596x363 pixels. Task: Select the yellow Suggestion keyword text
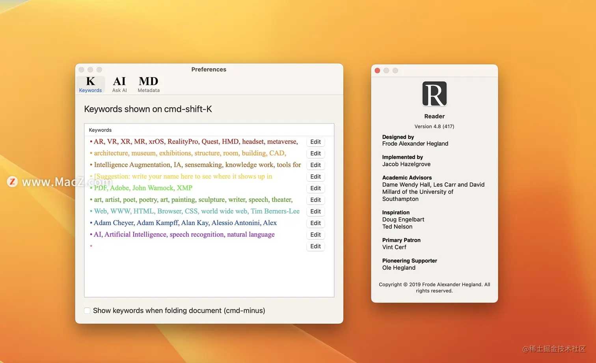pyautogui.click(x=183, y=176)
